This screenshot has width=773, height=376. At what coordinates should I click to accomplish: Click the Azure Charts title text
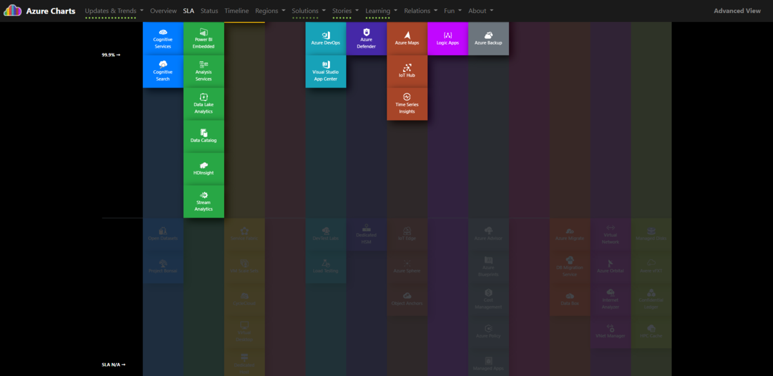51,11
